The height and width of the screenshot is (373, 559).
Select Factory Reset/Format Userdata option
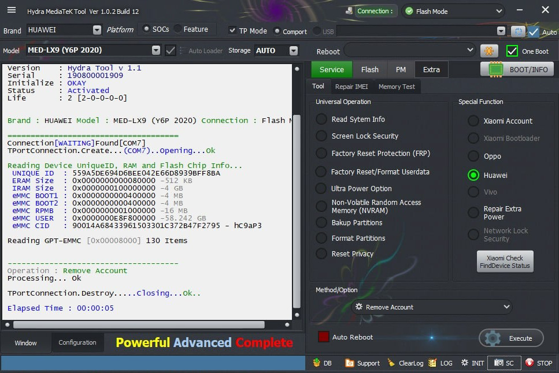[x=321, y=171]
